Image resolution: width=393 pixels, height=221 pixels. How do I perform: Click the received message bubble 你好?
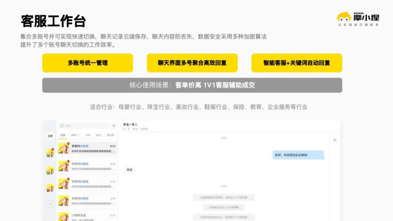[130, 170]
